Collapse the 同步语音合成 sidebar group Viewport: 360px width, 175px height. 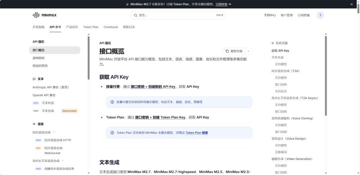[54, 132]
